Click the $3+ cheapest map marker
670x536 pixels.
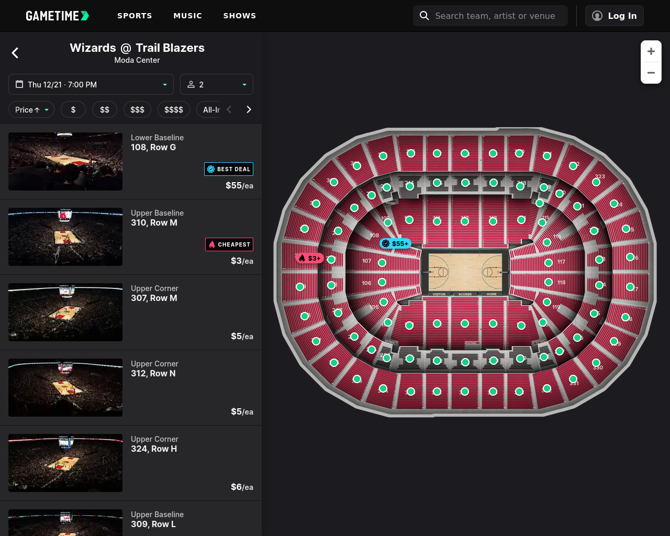tap(309, 258)
